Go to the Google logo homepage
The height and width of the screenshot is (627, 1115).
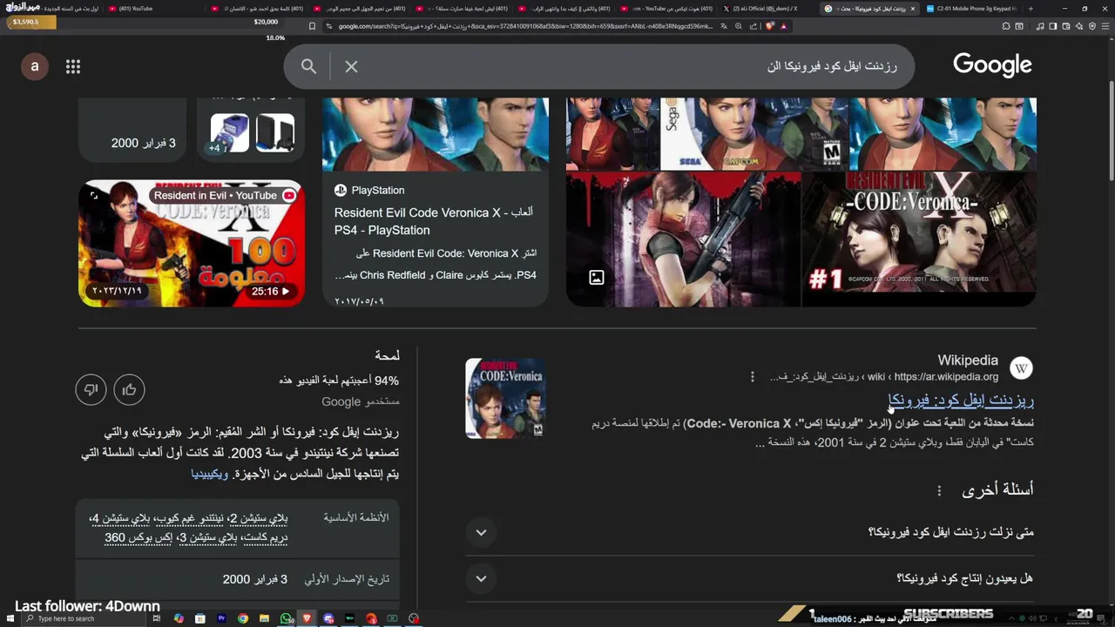(992, 65)
